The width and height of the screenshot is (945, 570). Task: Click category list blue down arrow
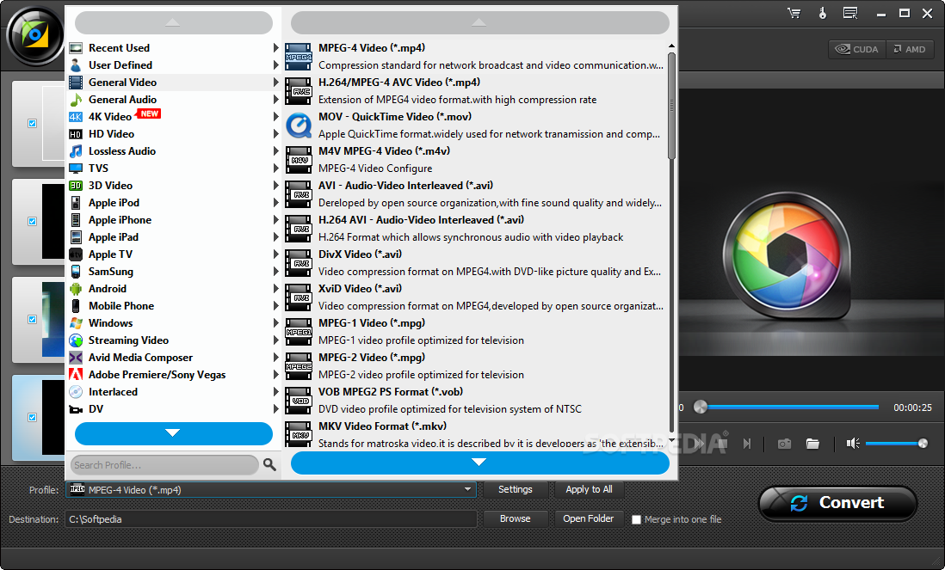click(x=174, y=433)
